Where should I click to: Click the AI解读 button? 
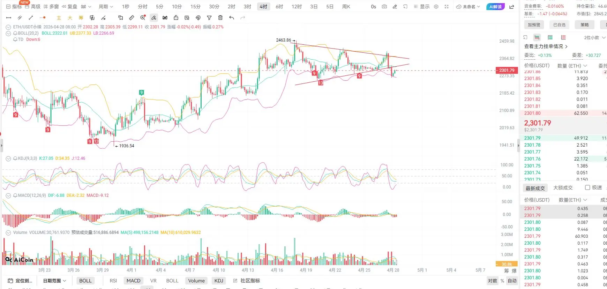[x=495, y=7]
